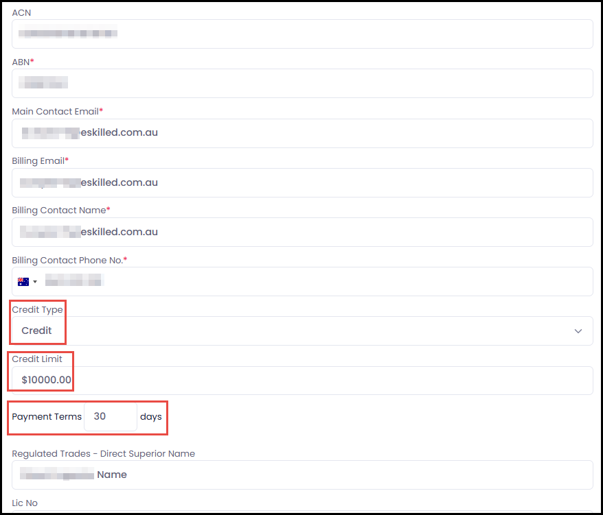
Task: Click the Regulated Trades - Direct Superior Name label
Action: [103, 454]
